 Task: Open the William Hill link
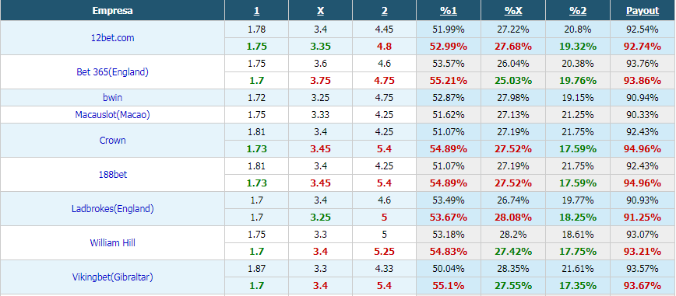[112, 242]
